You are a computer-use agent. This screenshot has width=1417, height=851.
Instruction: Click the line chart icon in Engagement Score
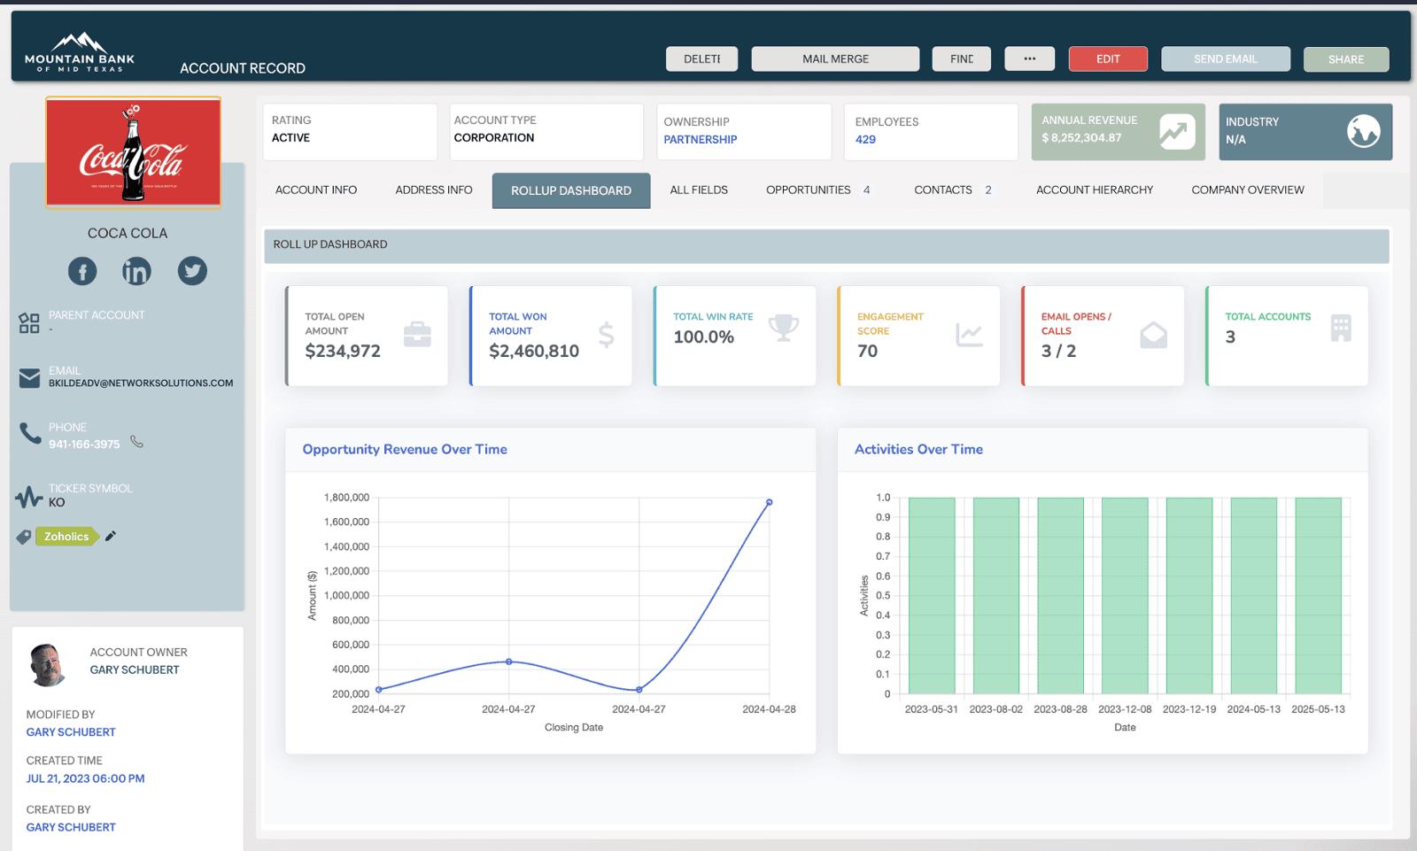click(x=970, y=334)
